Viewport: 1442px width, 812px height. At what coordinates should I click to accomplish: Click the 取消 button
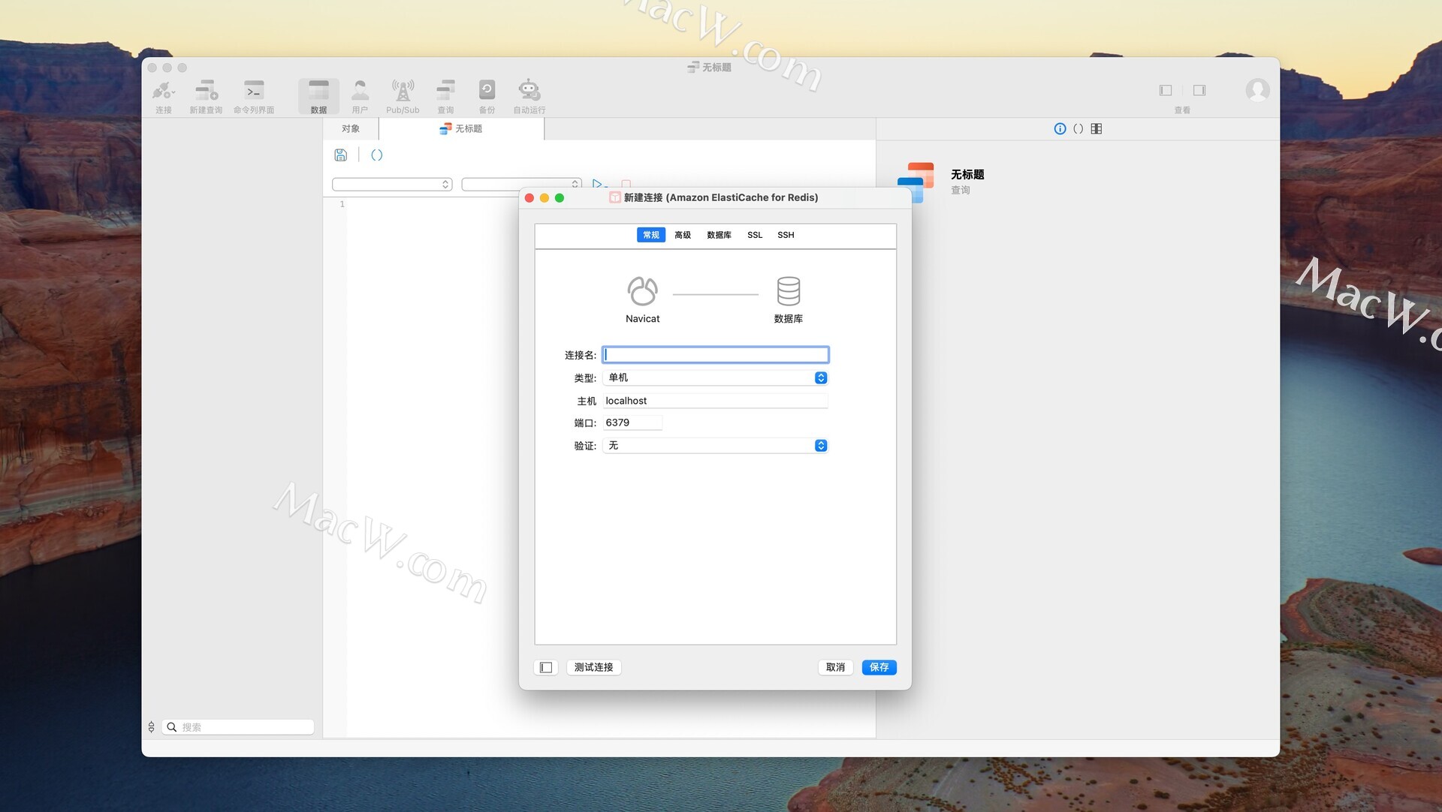click(x=835, y=667)
